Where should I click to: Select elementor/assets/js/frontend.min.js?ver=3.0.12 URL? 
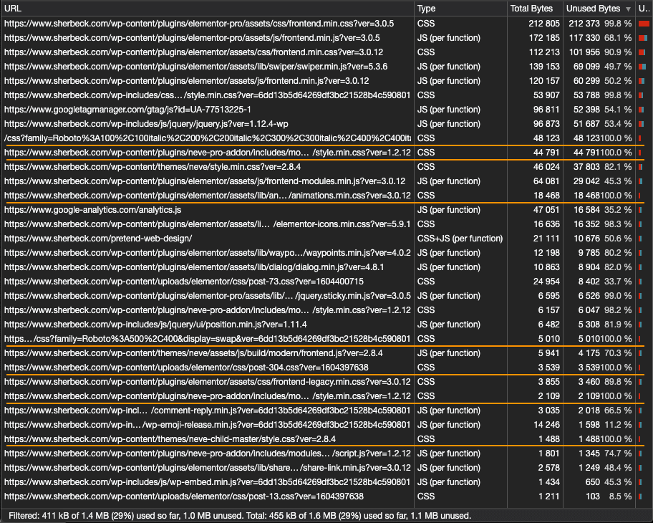click(187, 81)
